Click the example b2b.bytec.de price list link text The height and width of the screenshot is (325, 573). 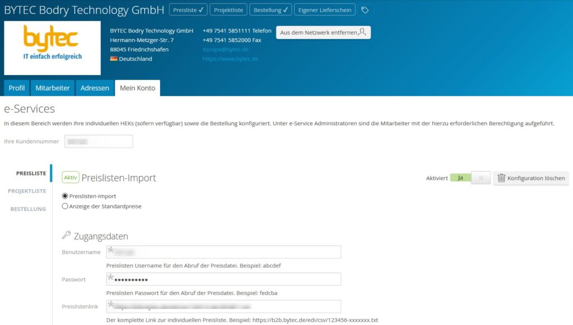pyautogui.click(x=315, y=320)
